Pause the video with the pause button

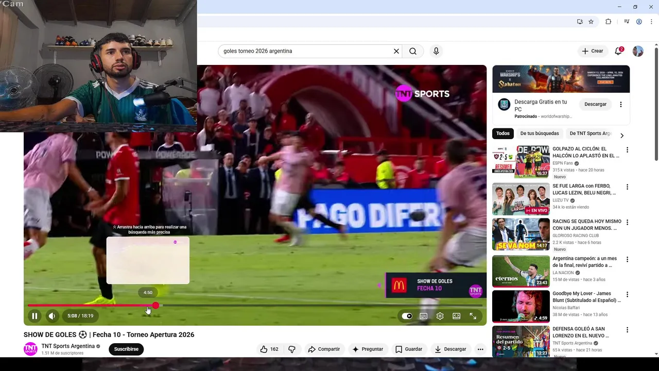pyautogui.click(x=34, y=316)
